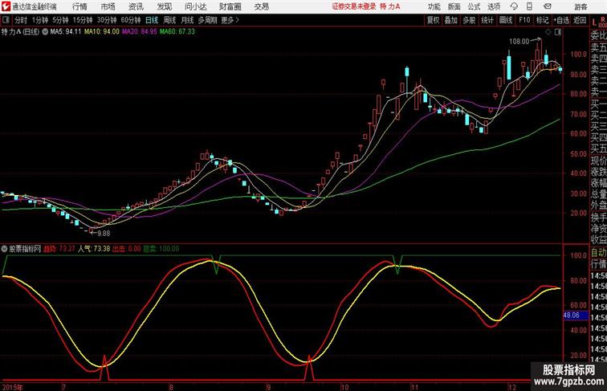Switch to 60分钟 period tab
The height and width of the screenshot is (391, 607).
(x=131, y=20)
